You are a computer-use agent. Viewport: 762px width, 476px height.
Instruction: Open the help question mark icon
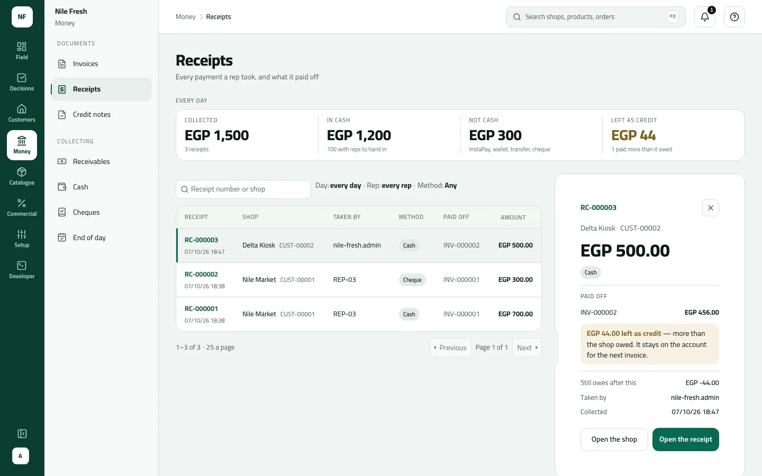point(734,17)
